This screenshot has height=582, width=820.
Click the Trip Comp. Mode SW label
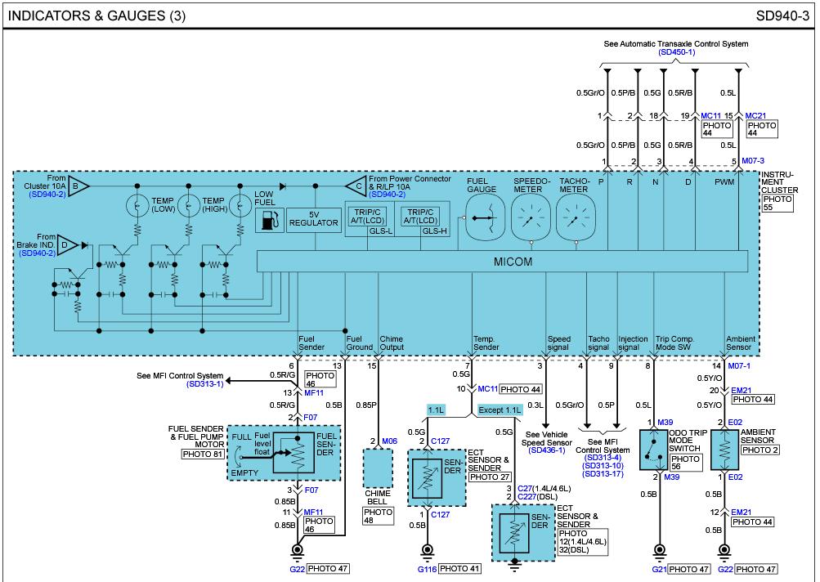click(674, 343)
